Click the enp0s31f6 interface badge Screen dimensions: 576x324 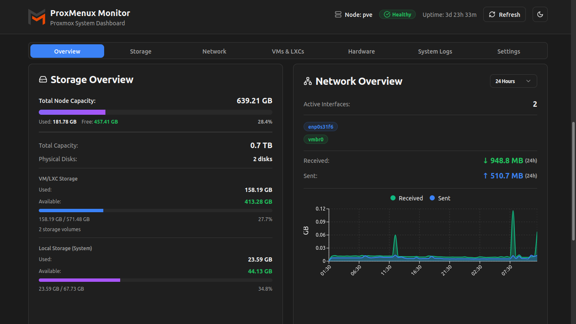(320, 127)
